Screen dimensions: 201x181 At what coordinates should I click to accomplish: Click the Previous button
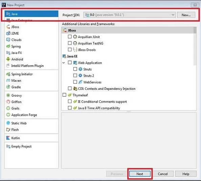pos(117,174)
